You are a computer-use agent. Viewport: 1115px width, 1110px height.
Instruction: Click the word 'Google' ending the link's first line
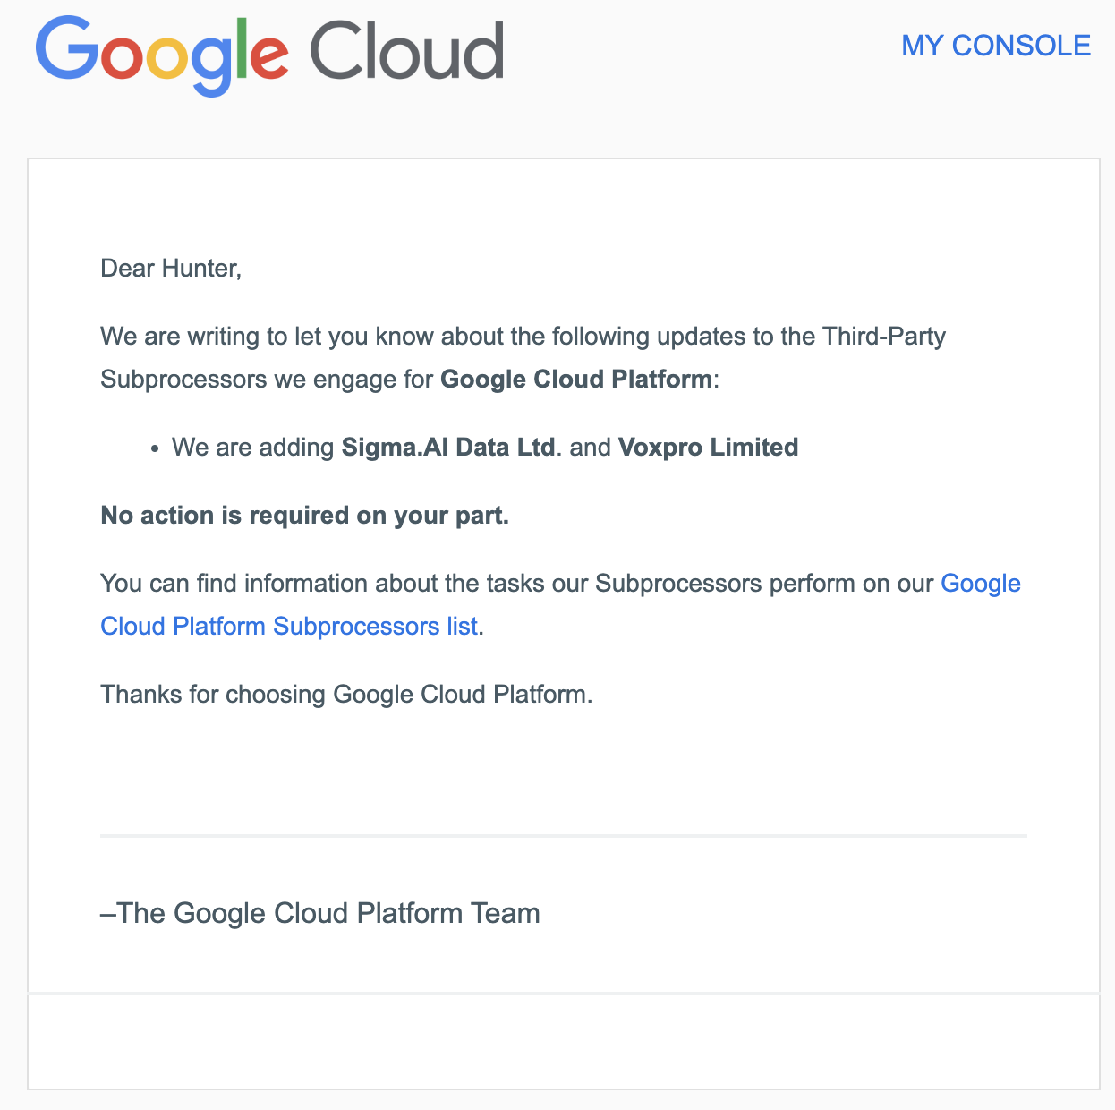point(981,584)
